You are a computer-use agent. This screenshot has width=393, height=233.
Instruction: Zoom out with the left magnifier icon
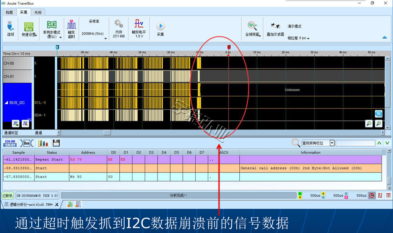(369, 124)
